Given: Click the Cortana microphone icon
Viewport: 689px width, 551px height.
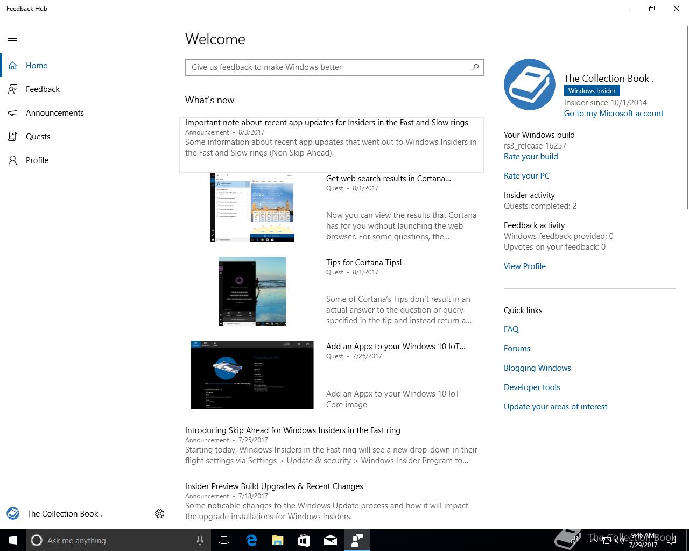Looking at the screenshot, I should click(x=200, y=540).
